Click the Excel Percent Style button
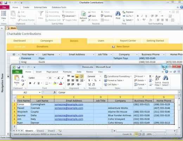The height and width of the screenshot is (141, 183). click(95, 80)
